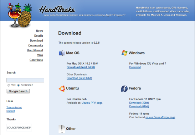Download Mac Intel 32bit build
The width and height of the screenshot is (195, 135).
click(x=79, y=78)
